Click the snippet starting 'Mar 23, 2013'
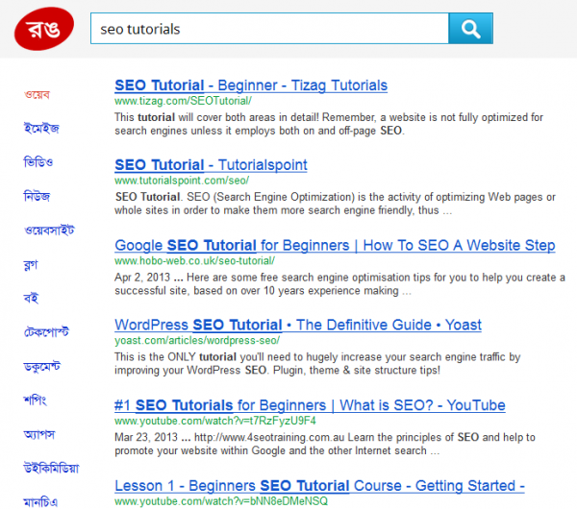This screenshot has height=509, width=577. point(325,444)
